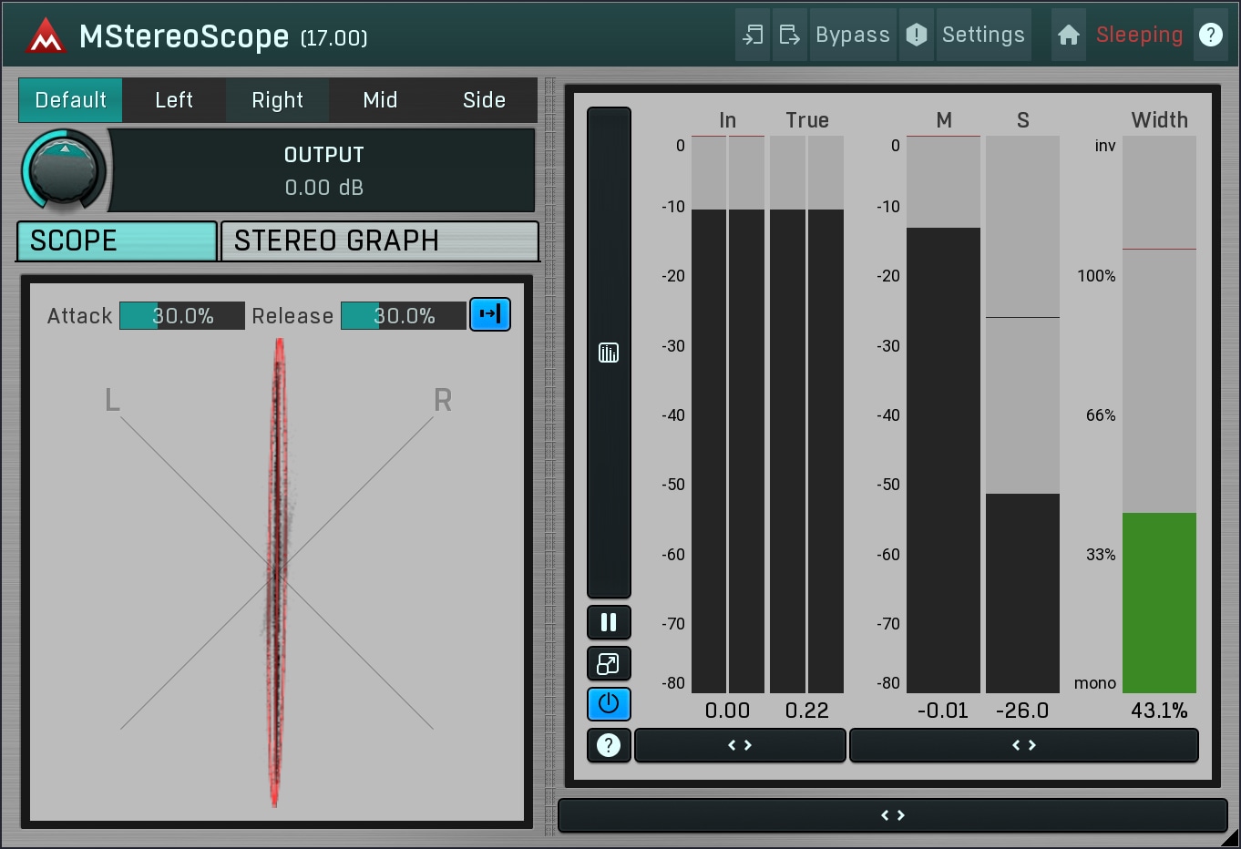Click the meter histogram icon

(609, 353)
